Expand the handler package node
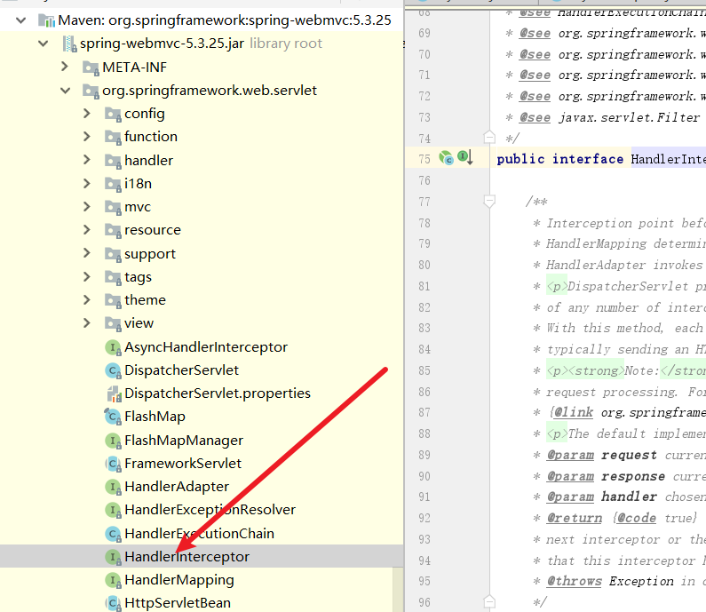Viewport: 706px width, 612px height. [86, 160]
